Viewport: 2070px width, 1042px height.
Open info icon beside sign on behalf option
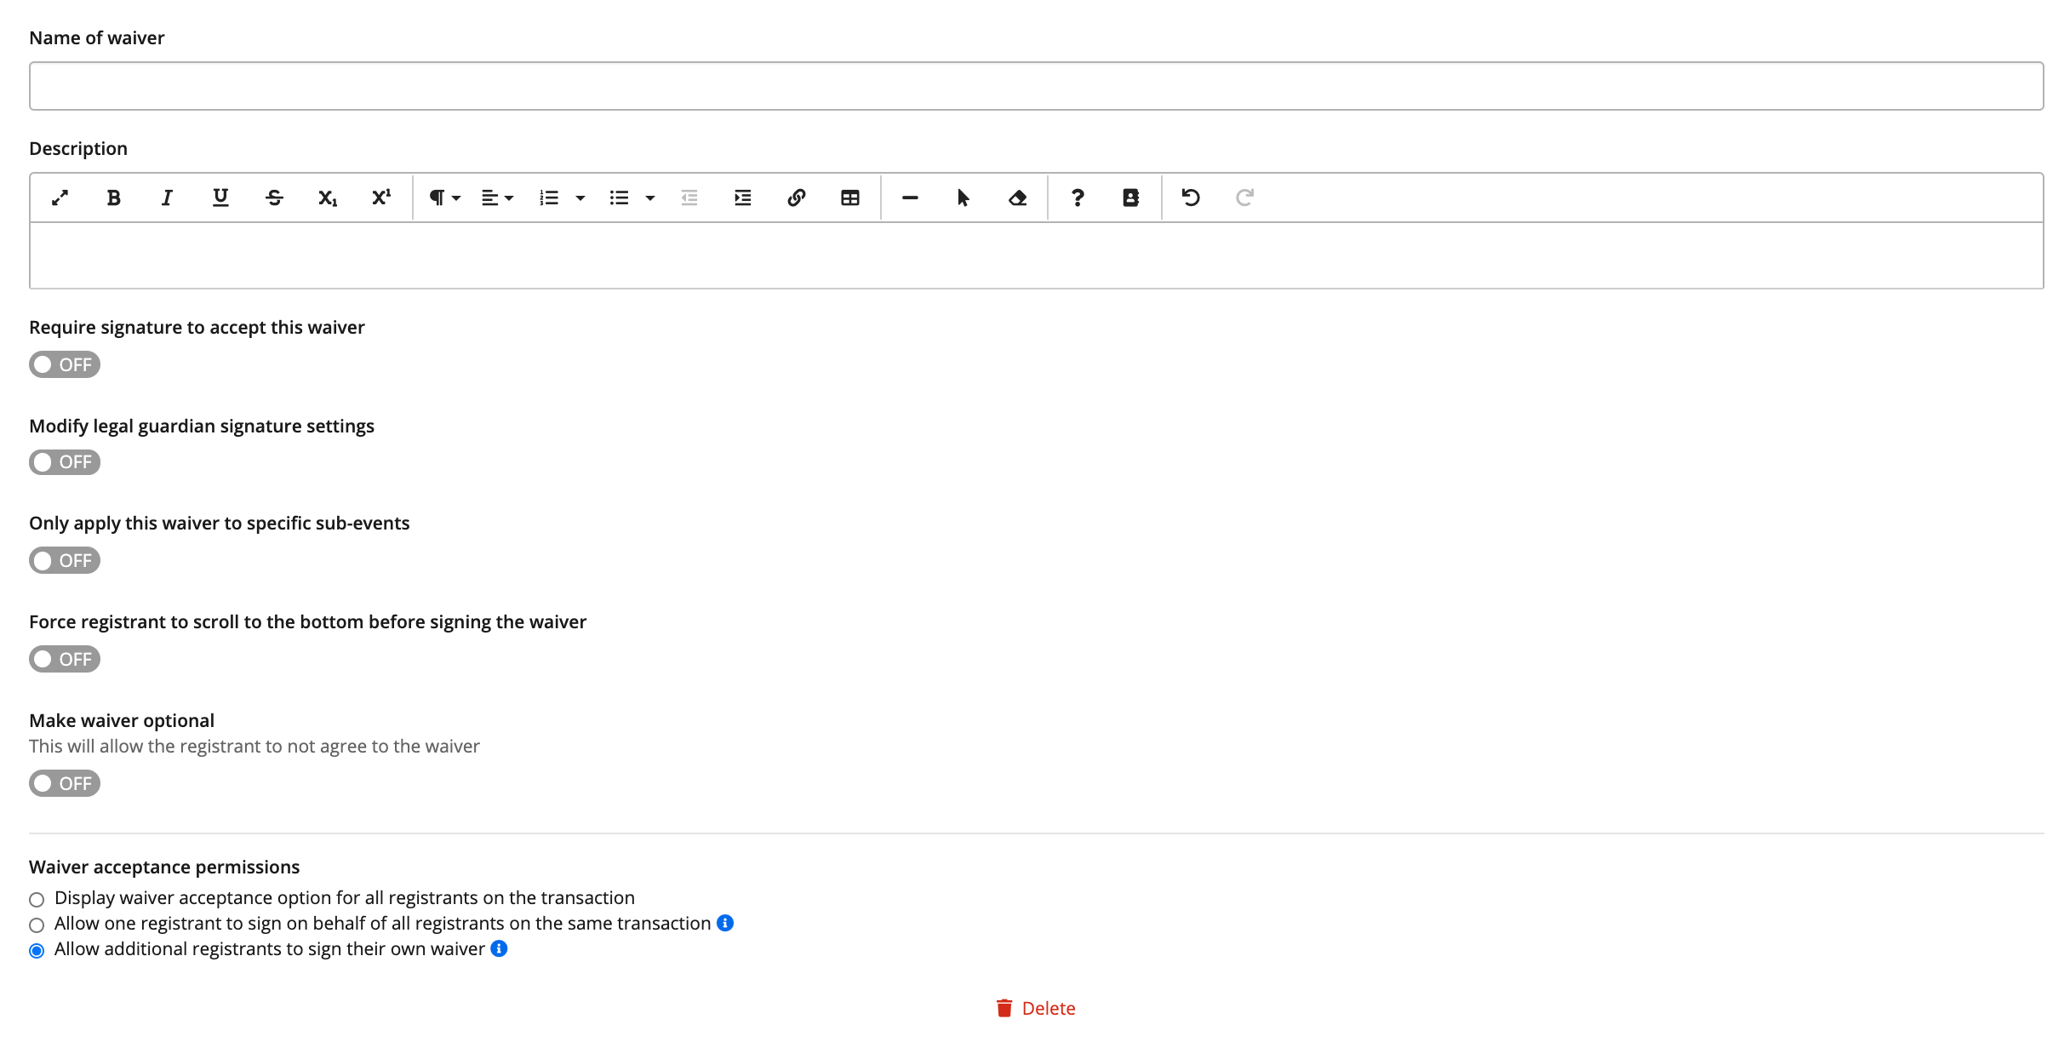tap(725, 923)
